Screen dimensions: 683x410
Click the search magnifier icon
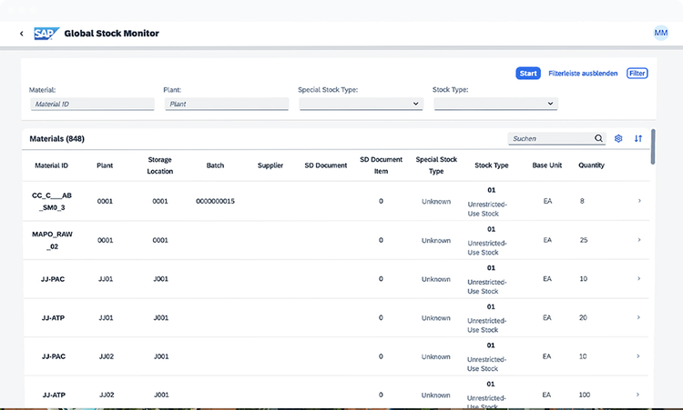[598, 138]
